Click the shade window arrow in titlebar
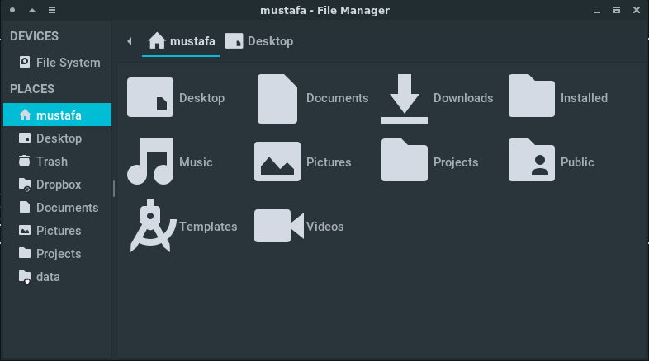The width and height of the screenshot is (649, 361). click(32, 10)
